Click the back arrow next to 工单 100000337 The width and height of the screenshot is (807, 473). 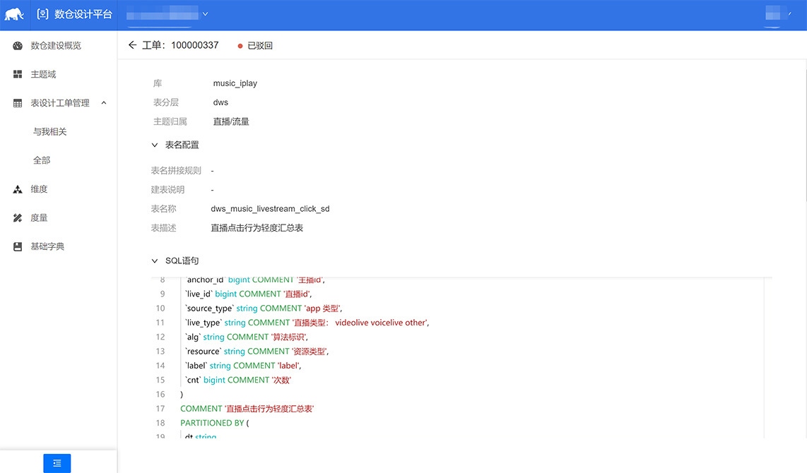[x=132, y=44]
